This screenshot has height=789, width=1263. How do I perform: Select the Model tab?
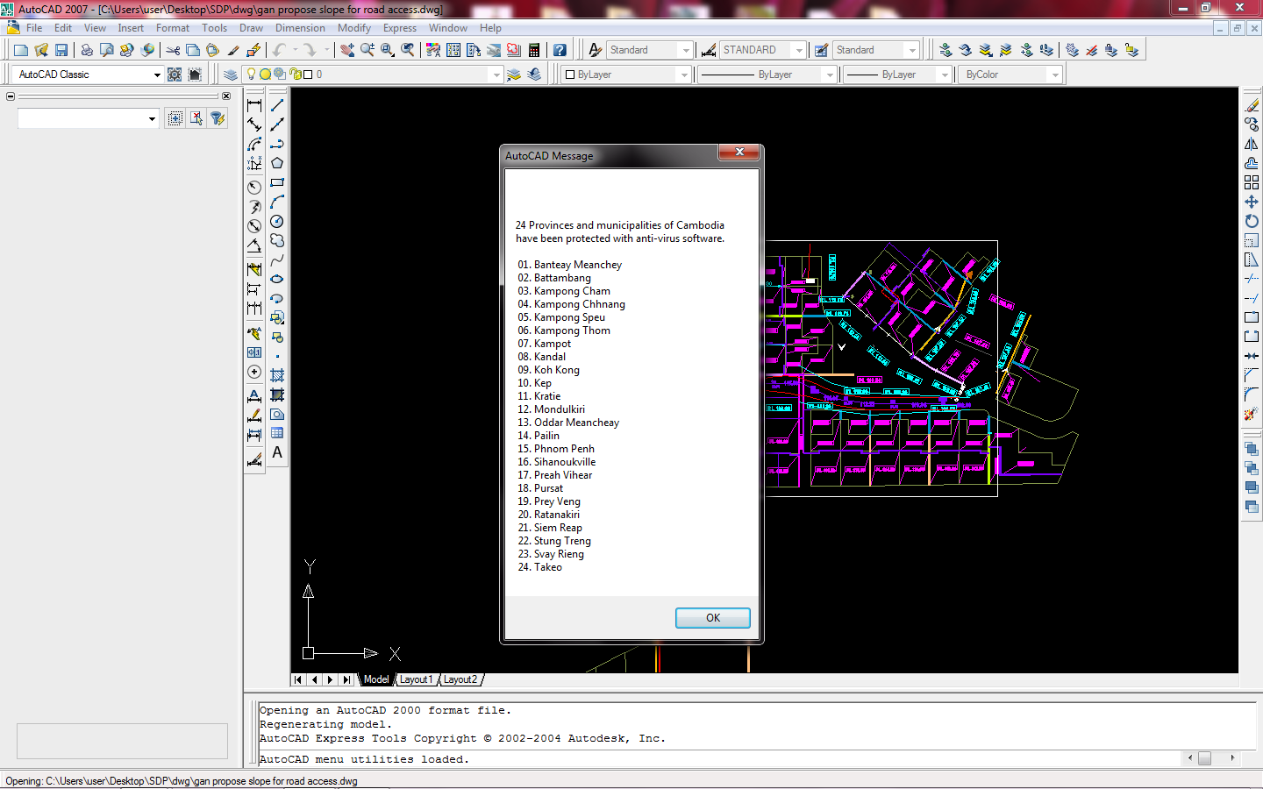point(376,679)
